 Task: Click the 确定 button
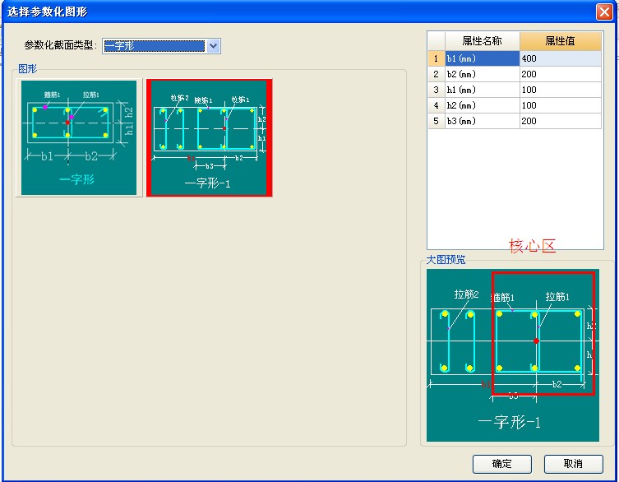click(501, 463)
